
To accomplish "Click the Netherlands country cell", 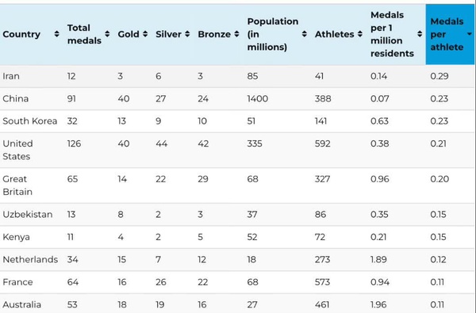I will click(x=30, y=259).
